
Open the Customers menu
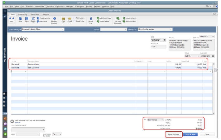(x=60, y=7)
